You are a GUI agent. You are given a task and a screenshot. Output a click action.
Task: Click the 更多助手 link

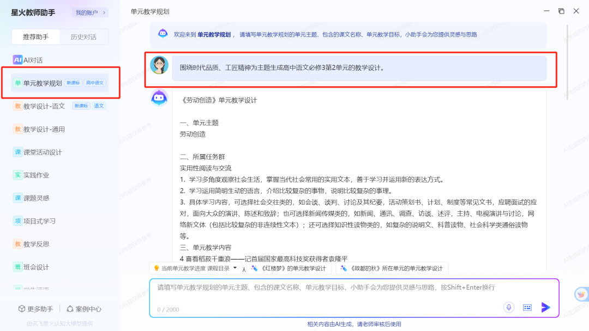click(x=36, y=308)
